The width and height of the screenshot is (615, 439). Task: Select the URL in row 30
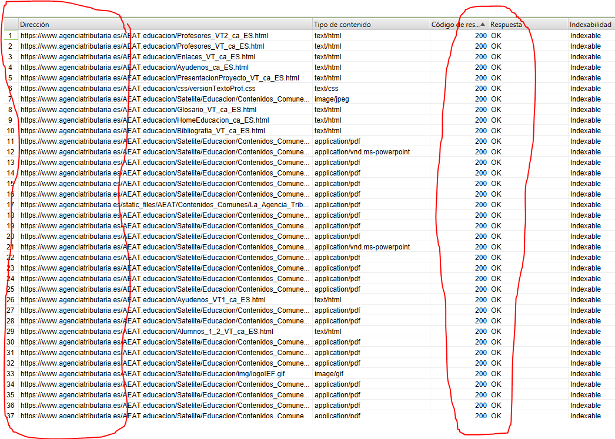[x=165, y=342]
